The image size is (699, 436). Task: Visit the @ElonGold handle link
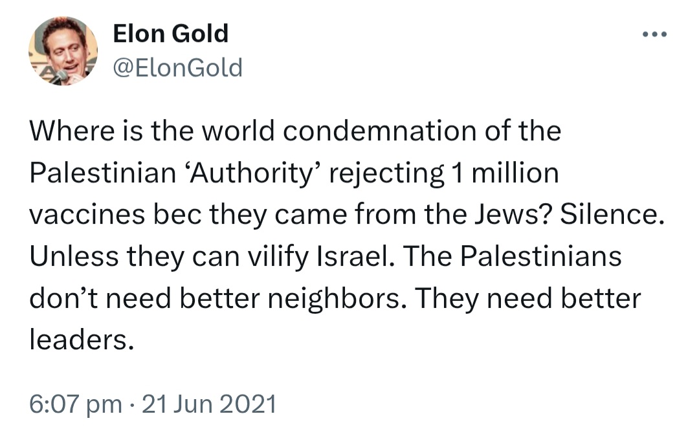tap(177, 68)
